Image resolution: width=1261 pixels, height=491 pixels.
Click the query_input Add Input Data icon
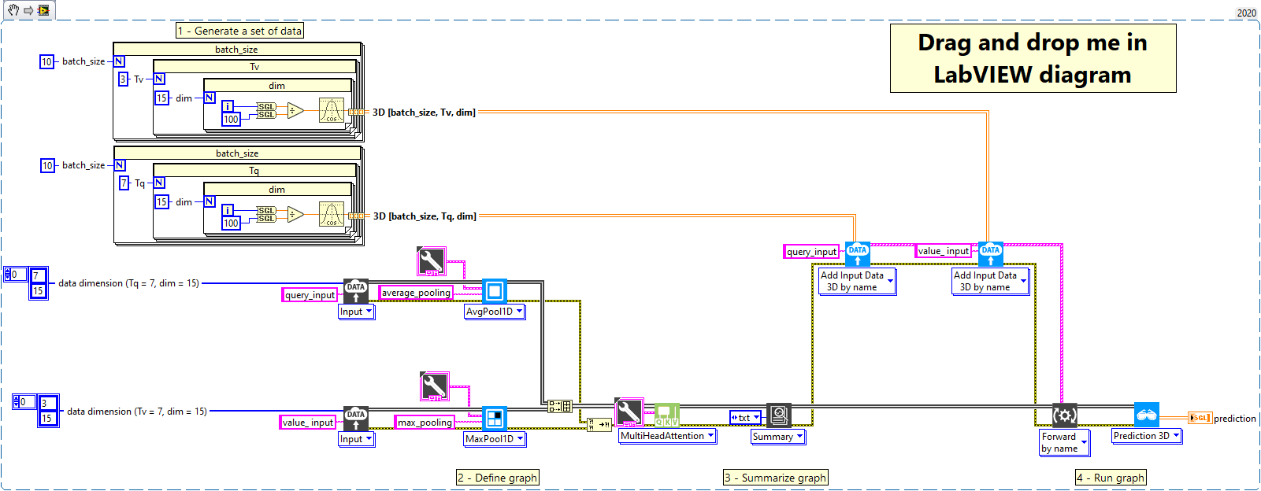click(x=858, y=254)
